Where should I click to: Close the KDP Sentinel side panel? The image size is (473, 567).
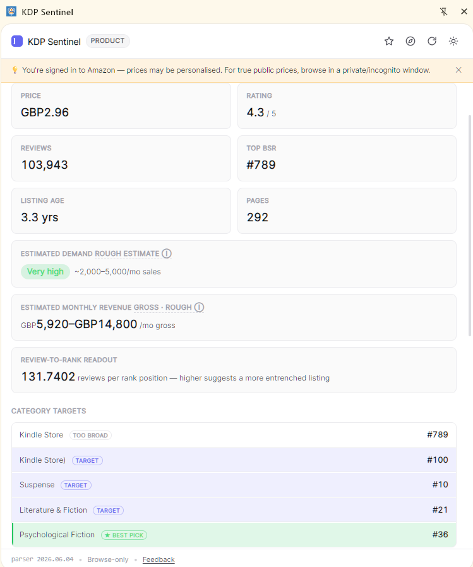[464, 11]
